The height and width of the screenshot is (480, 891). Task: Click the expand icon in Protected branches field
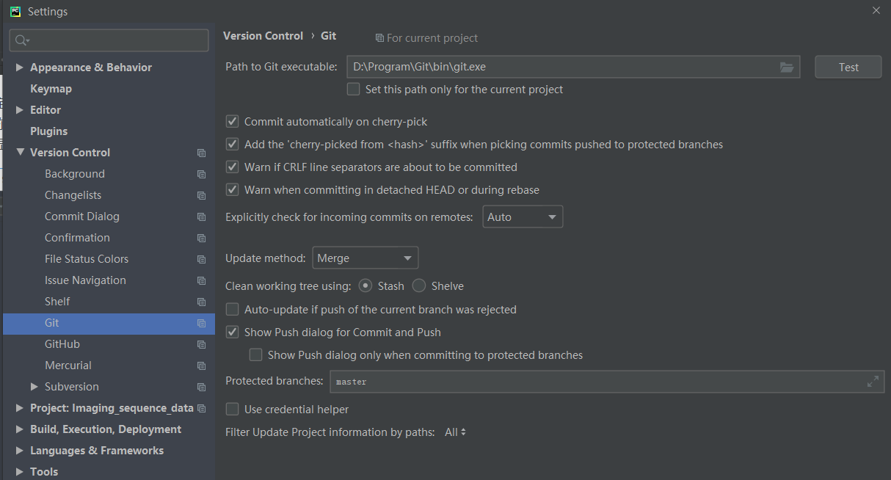coord(873,382)
